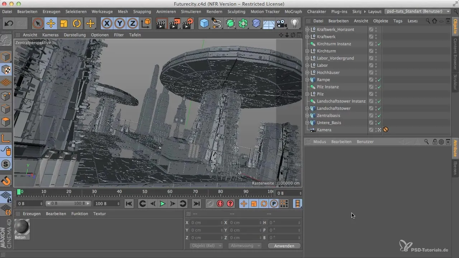Open attribute manager Modus menu

coord(320,142)
